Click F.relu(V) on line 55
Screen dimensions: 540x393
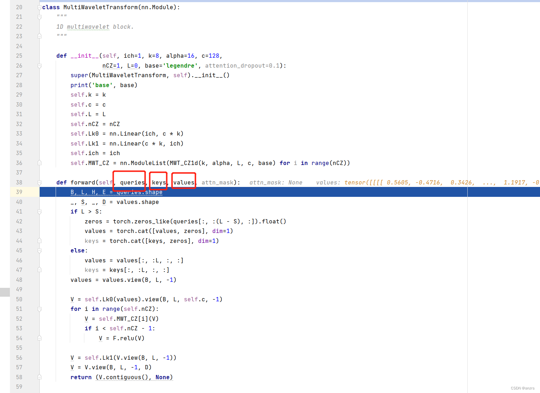click(129, 338)
